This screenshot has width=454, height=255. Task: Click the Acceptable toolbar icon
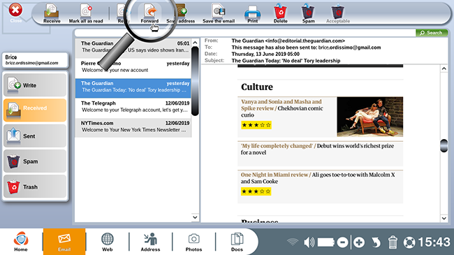(x=338, y=13)
